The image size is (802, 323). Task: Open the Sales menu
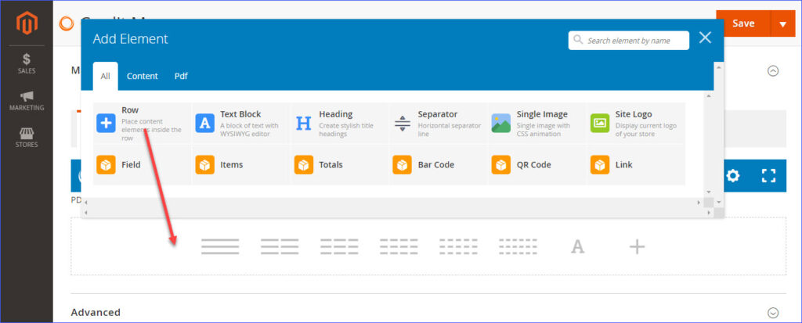tap(27, 63)
